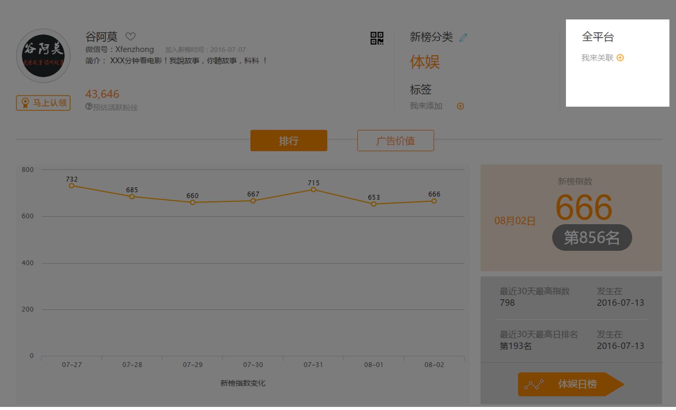This screenshot has height=410, width=676.
Task: Click the 07-29 data point labeled 660
Action: coord(192,202)
